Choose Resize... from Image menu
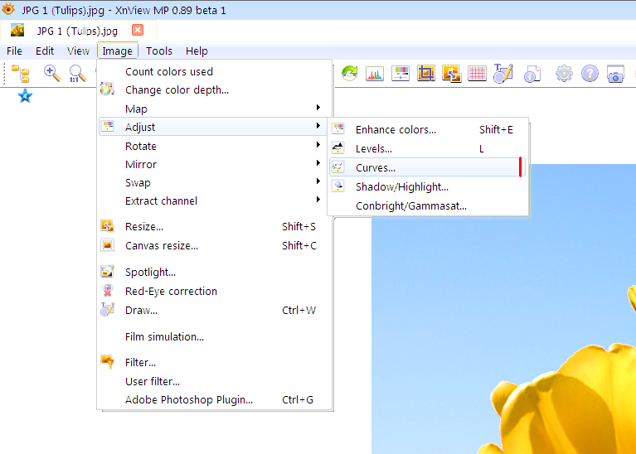The height and width of the screenshot is (454, 636). click(x=214, y=227)
